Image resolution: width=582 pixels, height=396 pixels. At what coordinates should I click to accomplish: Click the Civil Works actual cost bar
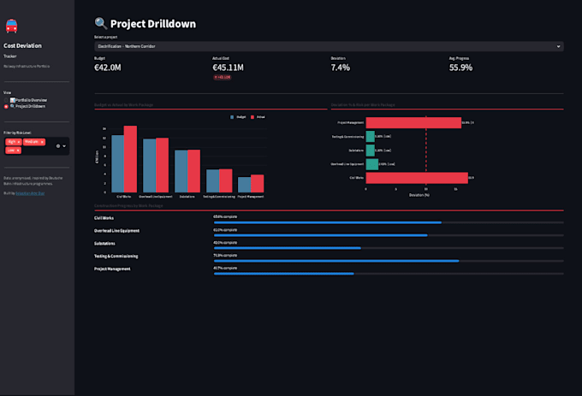click(x=130, y=159)
